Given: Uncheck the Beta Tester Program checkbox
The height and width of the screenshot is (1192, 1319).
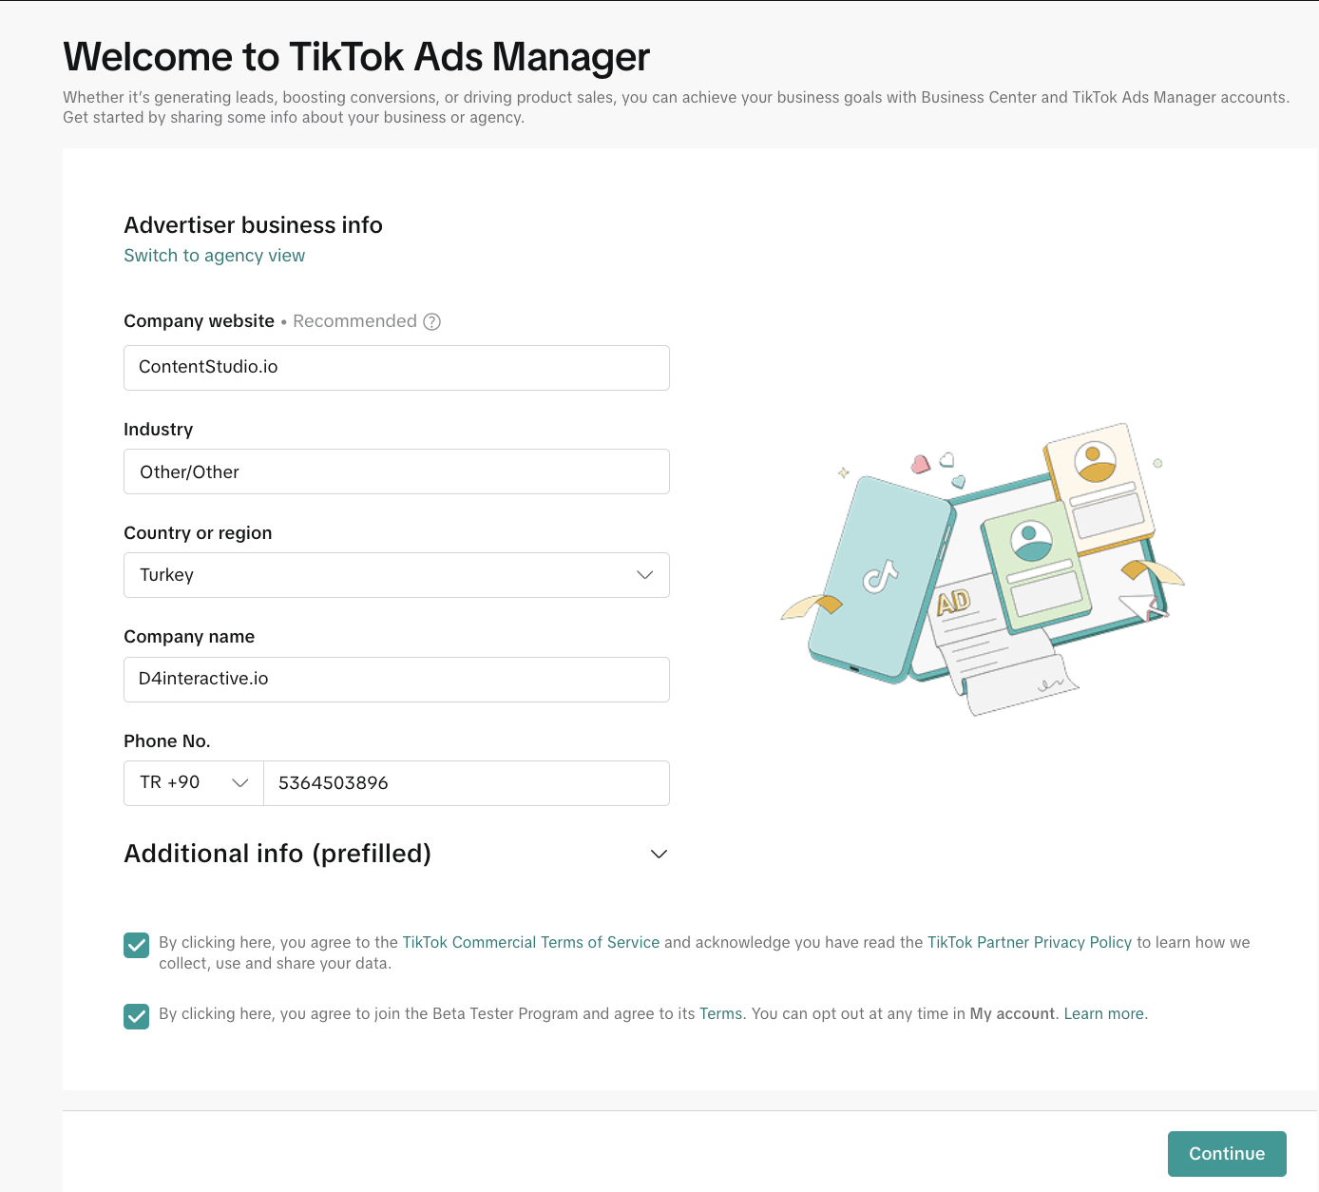Looking at the screenshot, I should coord(136,1016).
